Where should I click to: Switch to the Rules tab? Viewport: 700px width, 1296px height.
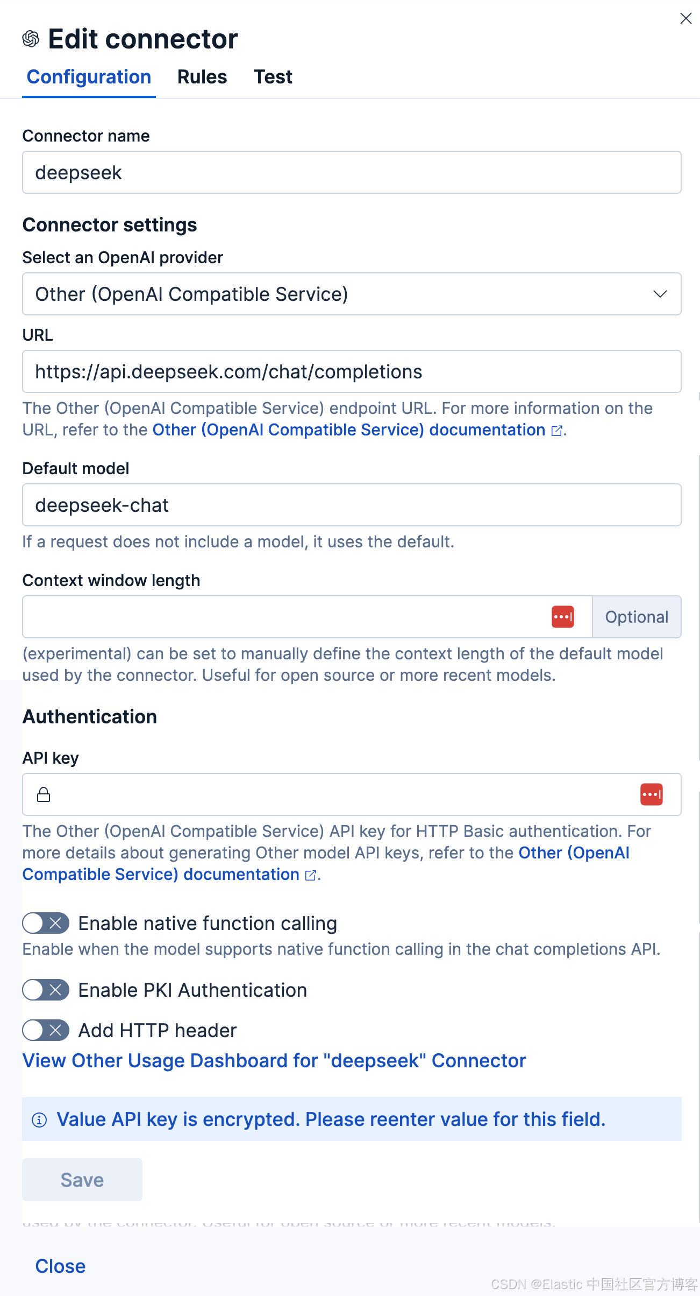(x=202, y=77)
